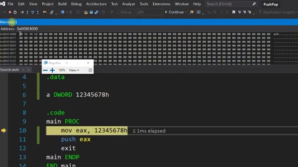Open the Debug menu

coord(76,4)
